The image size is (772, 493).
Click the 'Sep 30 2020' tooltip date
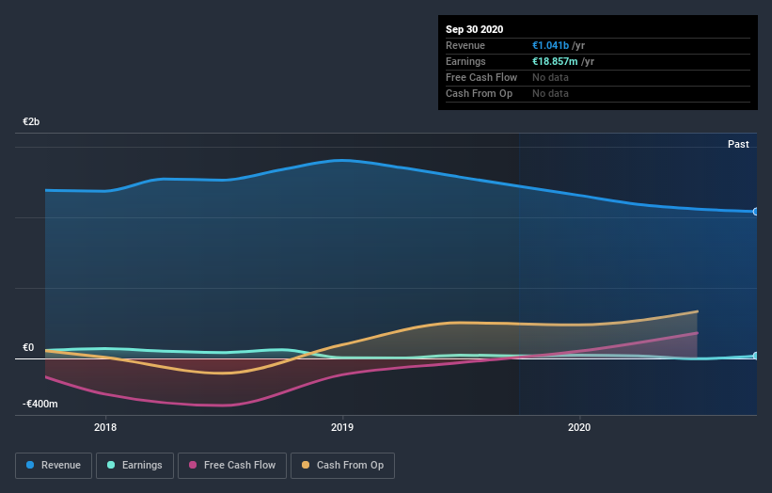pyautogui.click(x=474, y=29)
